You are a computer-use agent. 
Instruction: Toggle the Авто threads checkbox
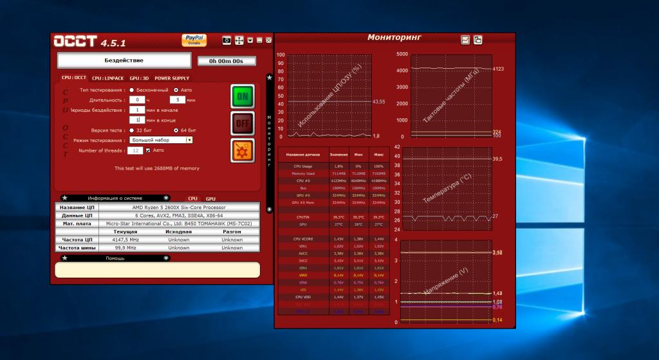tap(148, 150)
